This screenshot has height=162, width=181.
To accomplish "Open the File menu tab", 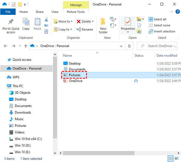I will click(8, 12).
